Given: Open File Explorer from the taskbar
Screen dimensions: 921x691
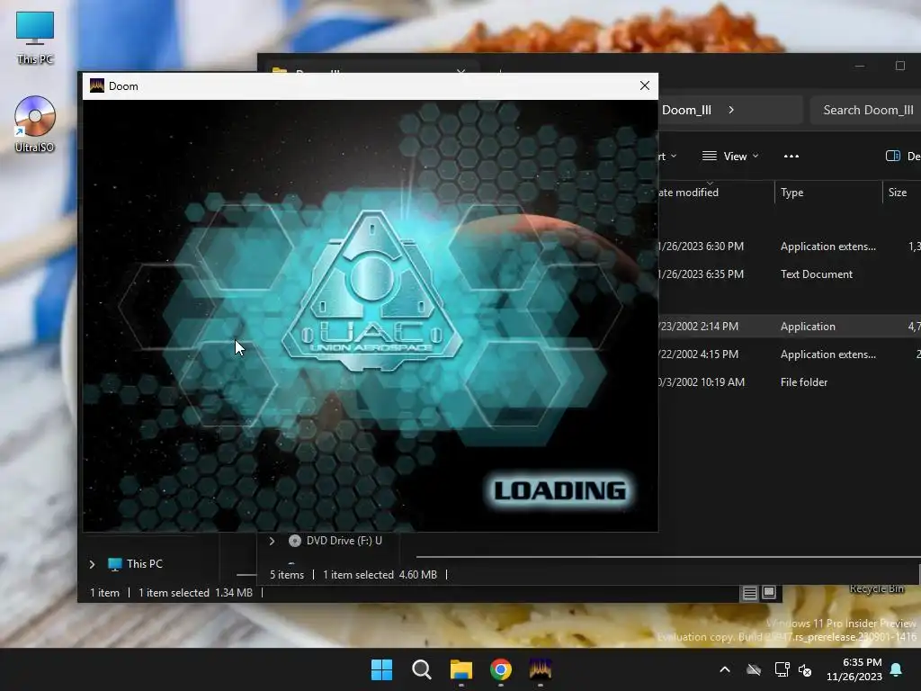Looking at the screenshot, I should tap(461, 669).
